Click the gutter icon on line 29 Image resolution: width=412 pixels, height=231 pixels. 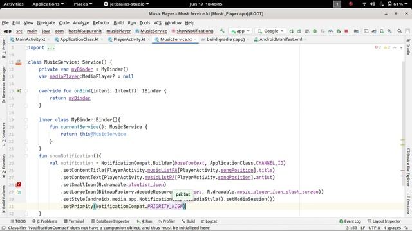(x=19, y=192)
